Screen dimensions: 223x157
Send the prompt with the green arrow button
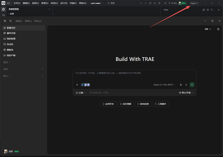point(192,85)
